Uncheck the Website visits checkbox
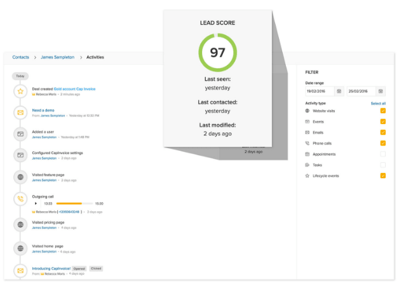 (382, 111)
